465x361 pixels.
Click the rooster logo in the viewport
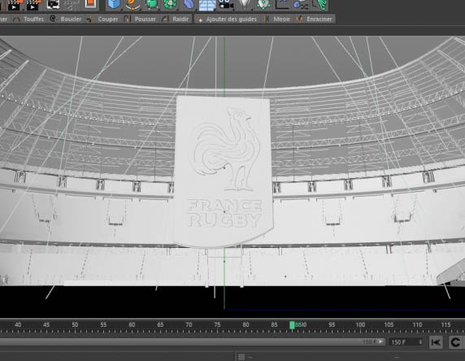[x=225, y=150]
